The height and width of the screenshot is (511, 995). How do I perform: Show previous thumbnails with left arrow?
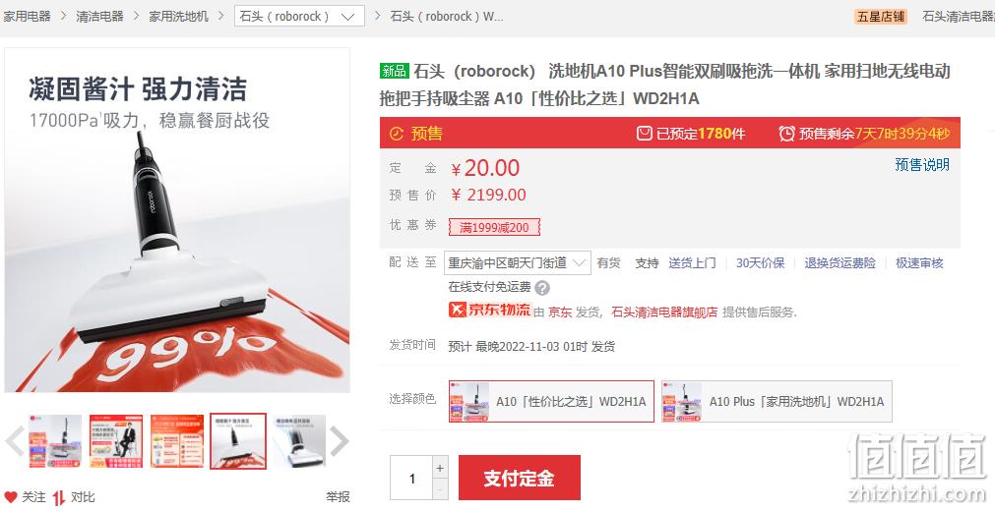pos(15,441)
